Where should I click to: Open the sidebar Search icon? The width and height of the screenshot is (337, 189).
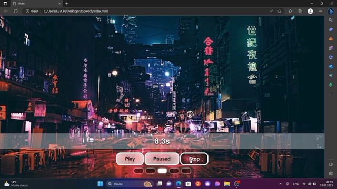click(x=331, y=20)
